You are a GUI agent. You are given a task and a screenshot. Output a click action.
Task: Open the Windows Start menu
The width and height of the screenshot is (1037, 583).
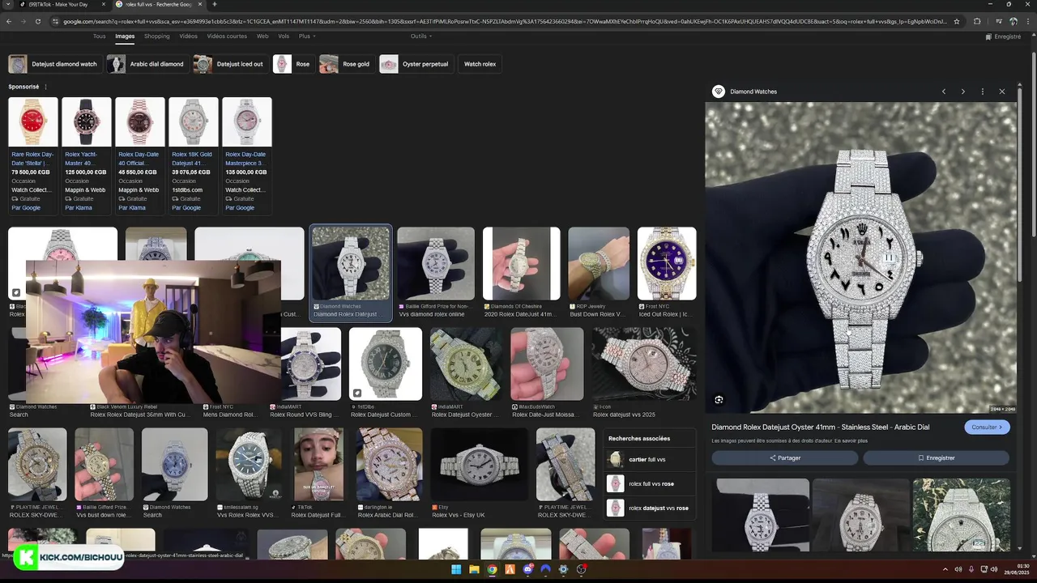tap(456, 569)
